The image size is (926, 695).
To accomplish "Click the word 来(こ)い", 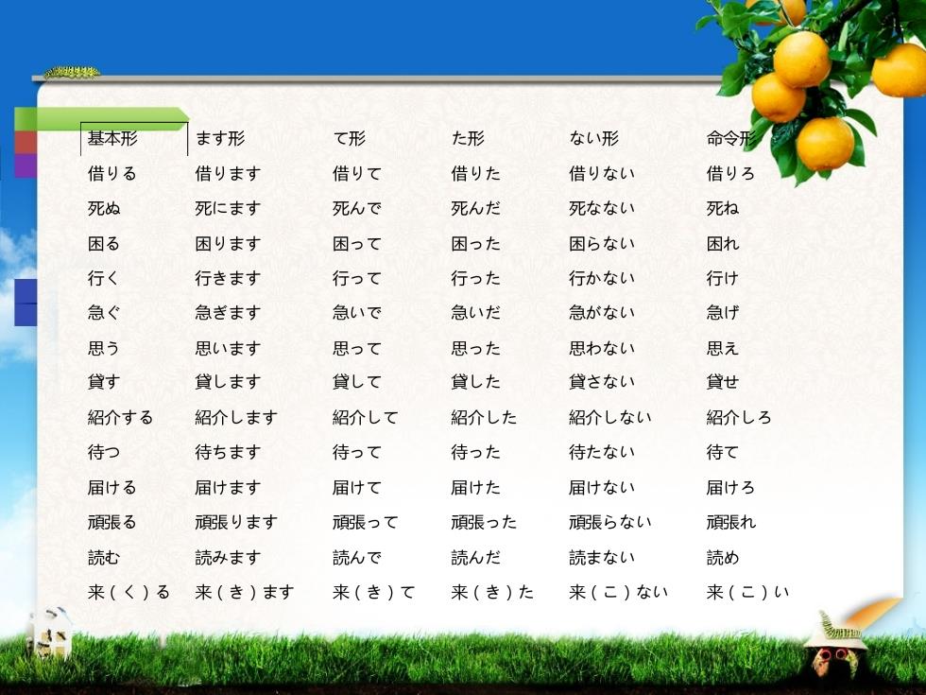I will 747,592.
